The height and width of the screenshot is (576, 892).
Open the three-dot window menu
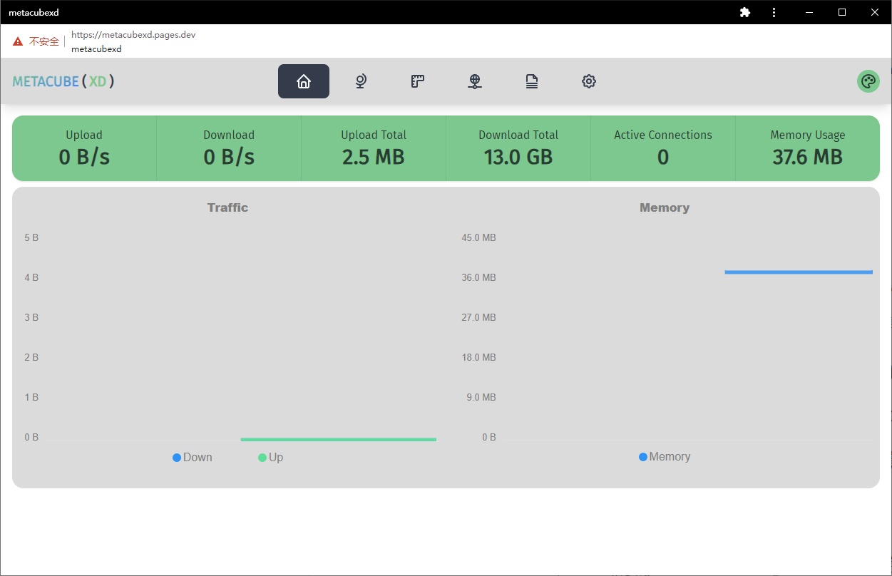click(774, 12)
